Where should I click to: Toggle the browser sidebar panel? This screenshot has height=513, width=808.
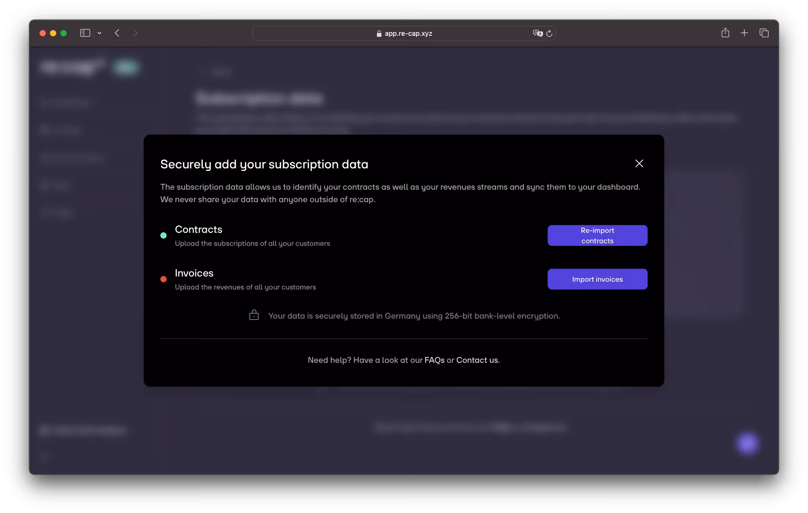85,33
